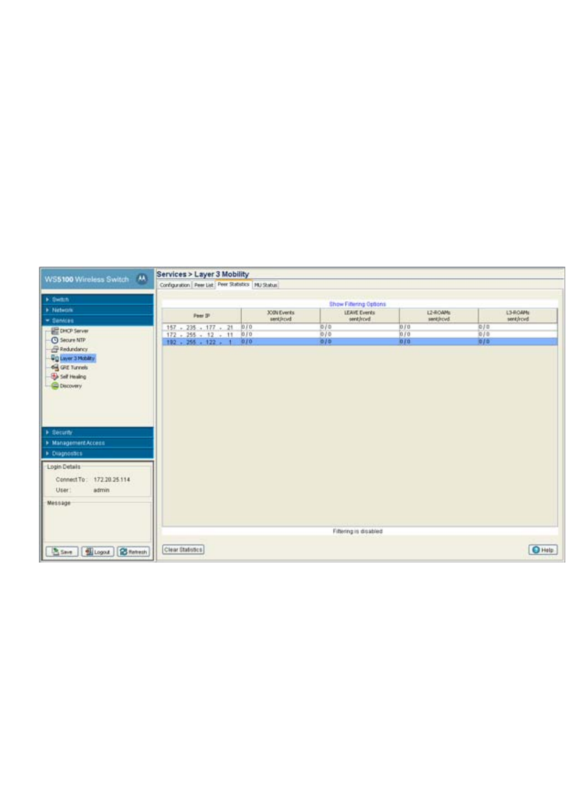
Task: Open GRE Tunnels from the Services tree
Action: pos(74,368)
